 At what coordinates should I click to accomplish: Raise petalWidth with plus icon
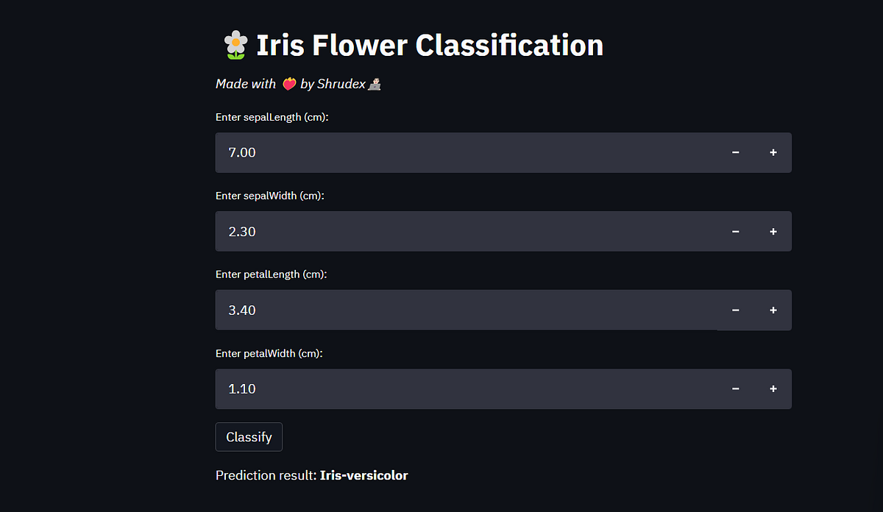tap(773, 389)
